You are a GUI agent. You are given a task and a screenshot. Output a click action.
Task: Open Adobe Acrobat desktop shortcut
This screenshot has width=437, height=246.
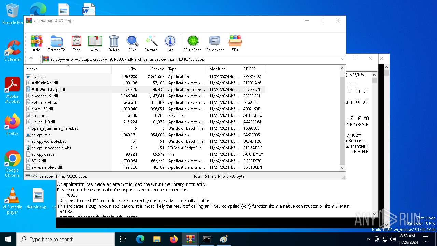pyautogui.click(x=13, y=90)
